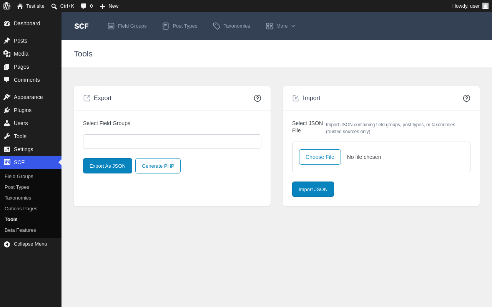Click the Pages icon in sidebar
Viewport: 492px width, 307px height.
coord(7,67)
